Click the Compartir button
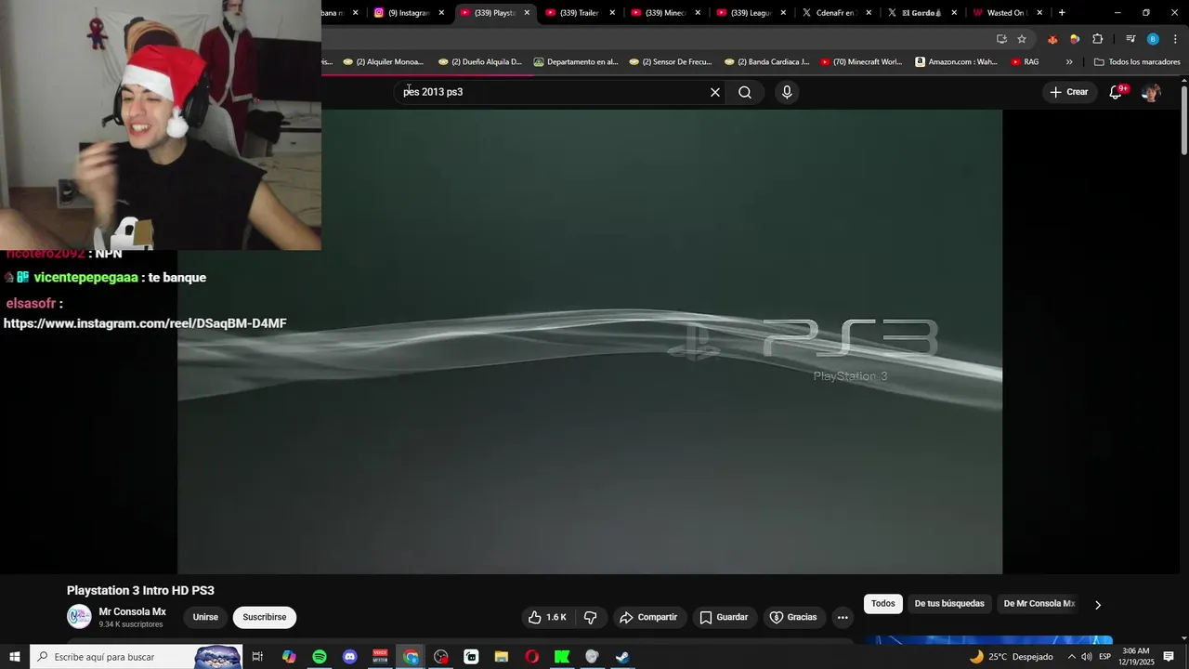Screen dimensions: 1189x669 (x=648, y=617)
